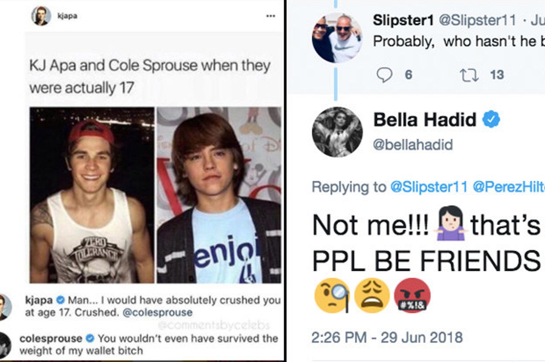Click the Cole Sprouse photo in blue shirt

[x=219, y=195]
